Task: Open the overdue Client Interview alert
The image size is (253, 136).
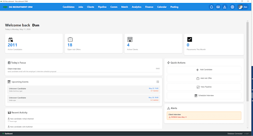Action: click(204, 116)
